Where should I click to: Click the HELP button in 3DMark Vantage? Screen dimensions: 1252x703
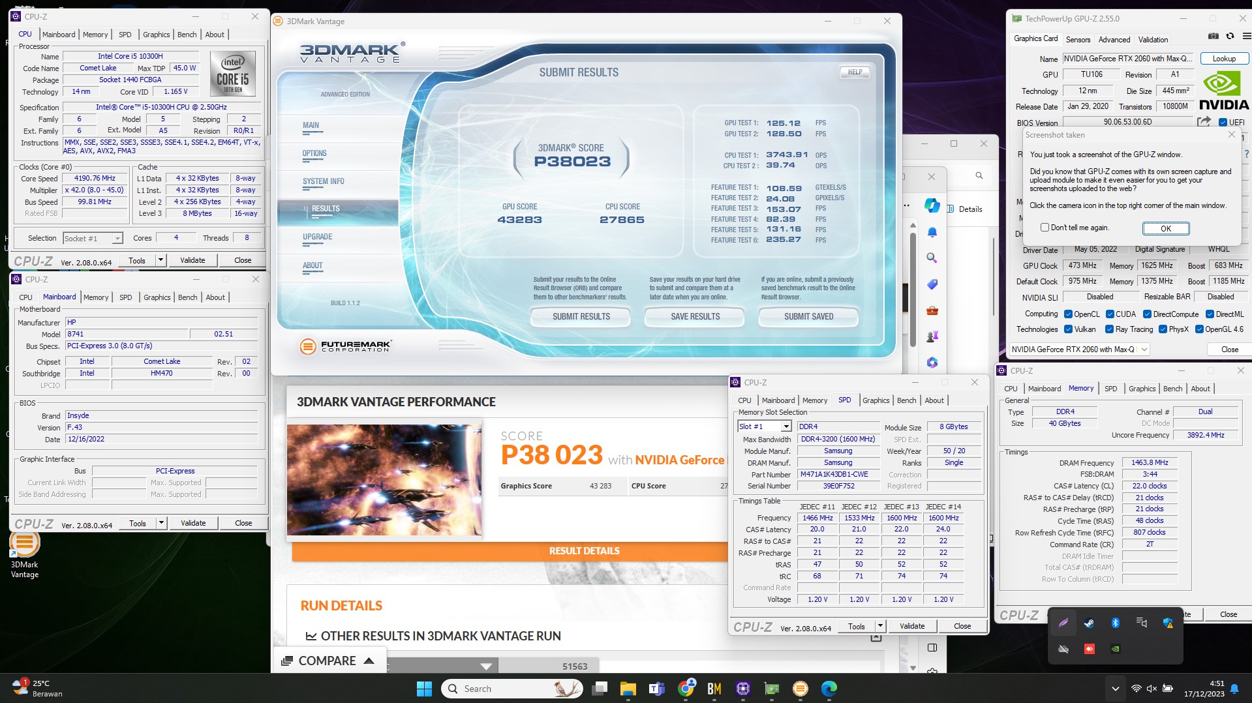coord(855,72)
